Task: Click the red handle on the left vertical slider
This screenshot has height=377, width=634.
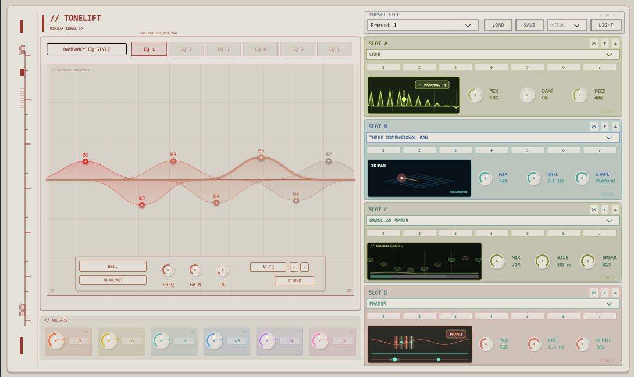Action: click(22, 72)
